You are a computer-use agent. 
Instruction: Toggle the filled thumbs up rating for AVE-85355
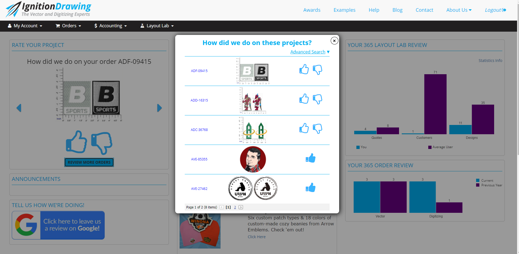(x=310, y=158)
